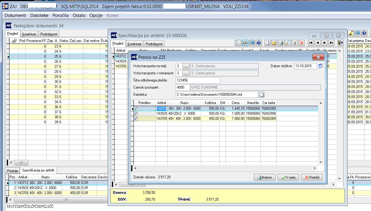This screenshot has width=371, height=211.
Task: Browse for Datoteka file path
Action: tap(262, 95)
